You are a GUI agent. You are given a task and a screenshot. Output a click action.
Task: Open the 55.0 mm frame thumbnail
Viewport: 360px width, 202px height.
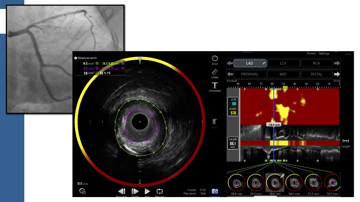332,182
